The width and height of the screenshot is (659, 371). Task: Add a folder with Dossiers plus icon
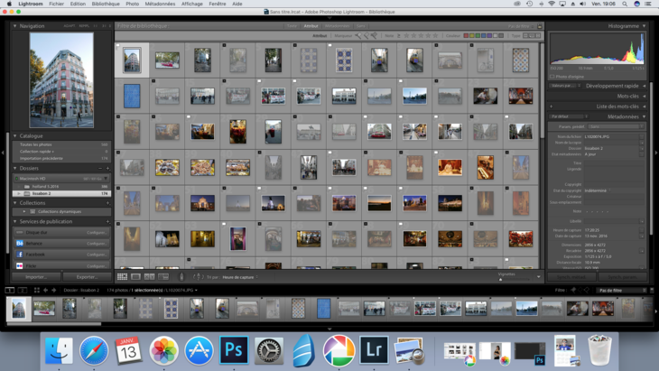[107, 169]
